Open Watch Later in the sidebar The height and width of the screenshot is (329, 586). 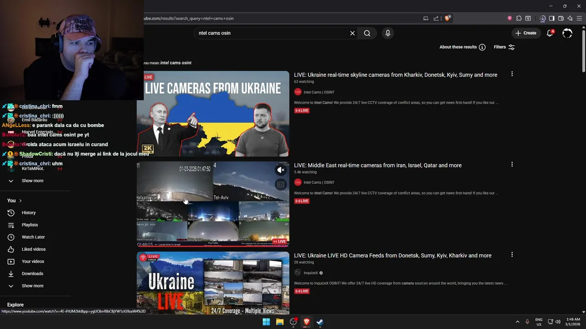pyautogui.click(x=33, y=237)
